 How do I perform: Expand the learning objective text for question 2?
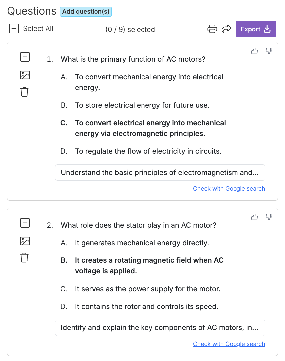click(x=160, y=328)
